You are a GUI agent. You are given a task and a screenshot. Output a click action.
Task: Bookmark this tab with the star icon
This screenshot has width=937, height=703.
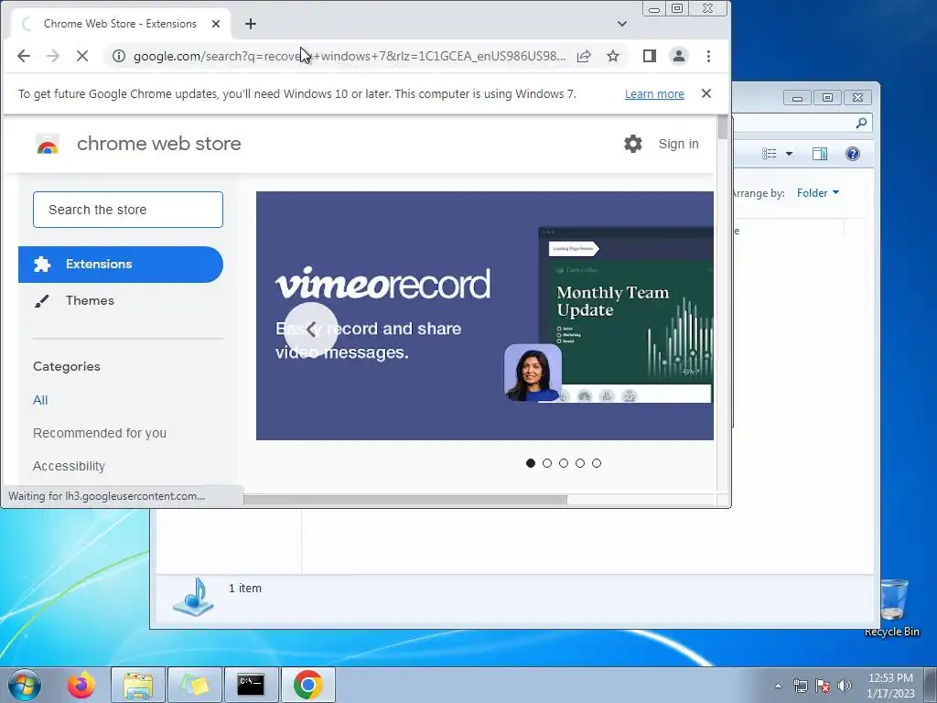(613, 56)
